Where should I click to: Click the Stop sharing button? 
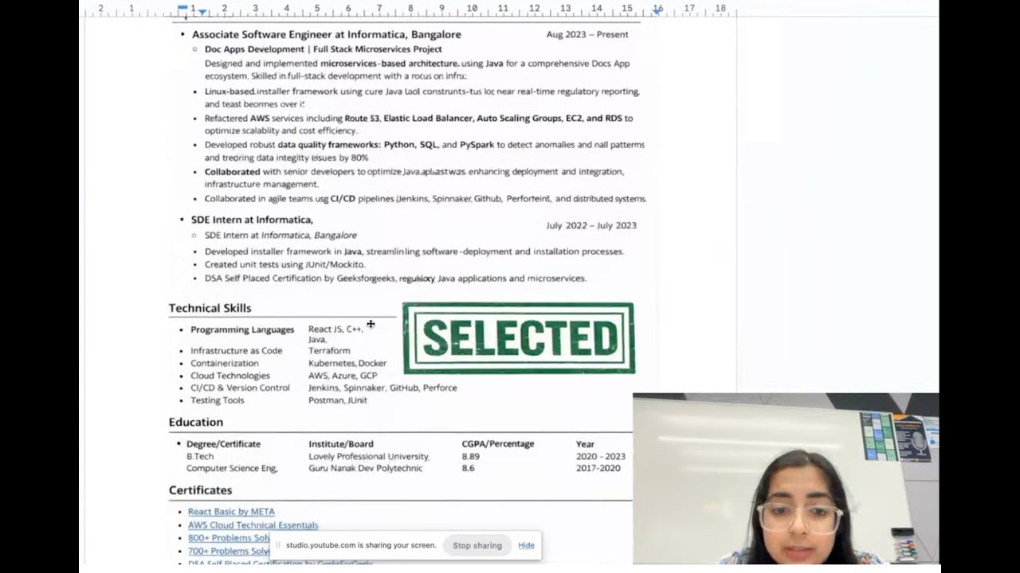click(477, 545)
